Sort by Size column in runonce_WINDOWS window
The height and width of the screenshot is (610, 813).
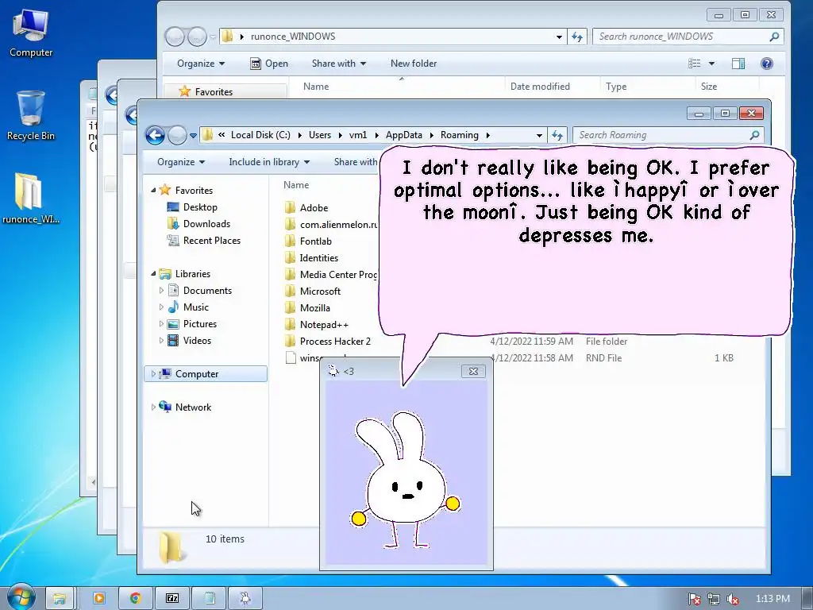(709, 86)
